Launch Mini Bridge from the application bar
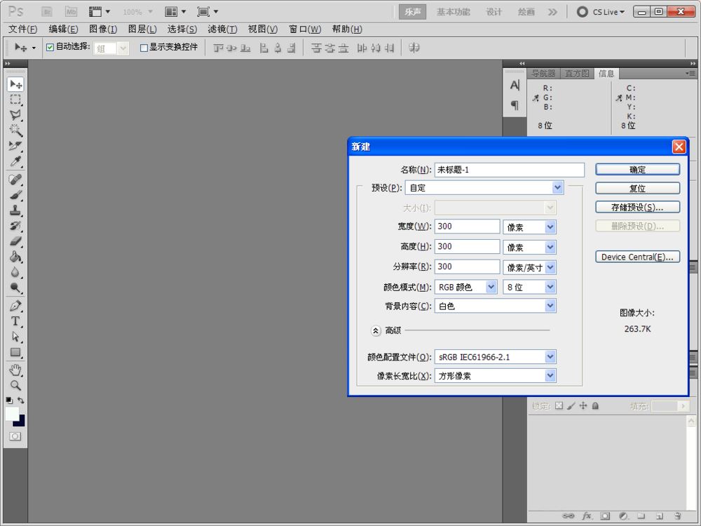This screenshot has height=526, width=701. pyautogui.click(x=71, y=12)
